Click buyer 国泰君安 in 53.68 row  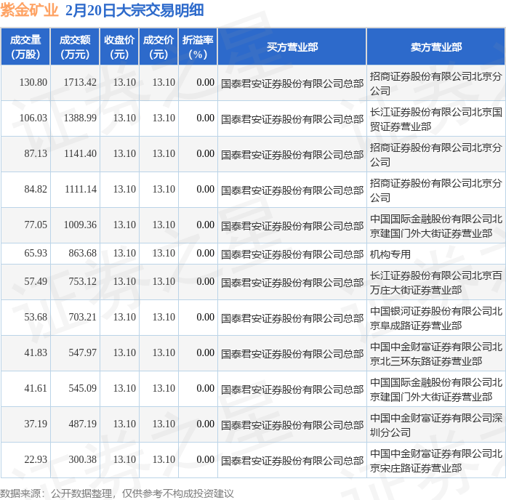pos(292,318)
